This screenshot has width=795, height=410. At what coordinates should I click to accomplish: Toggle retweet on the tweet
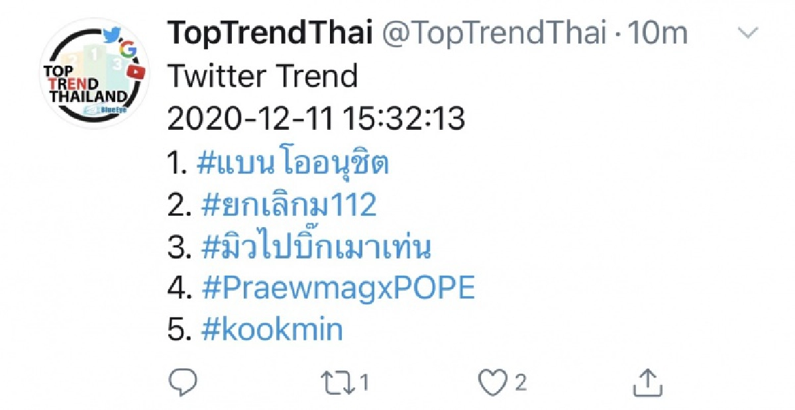click(341, 380)
